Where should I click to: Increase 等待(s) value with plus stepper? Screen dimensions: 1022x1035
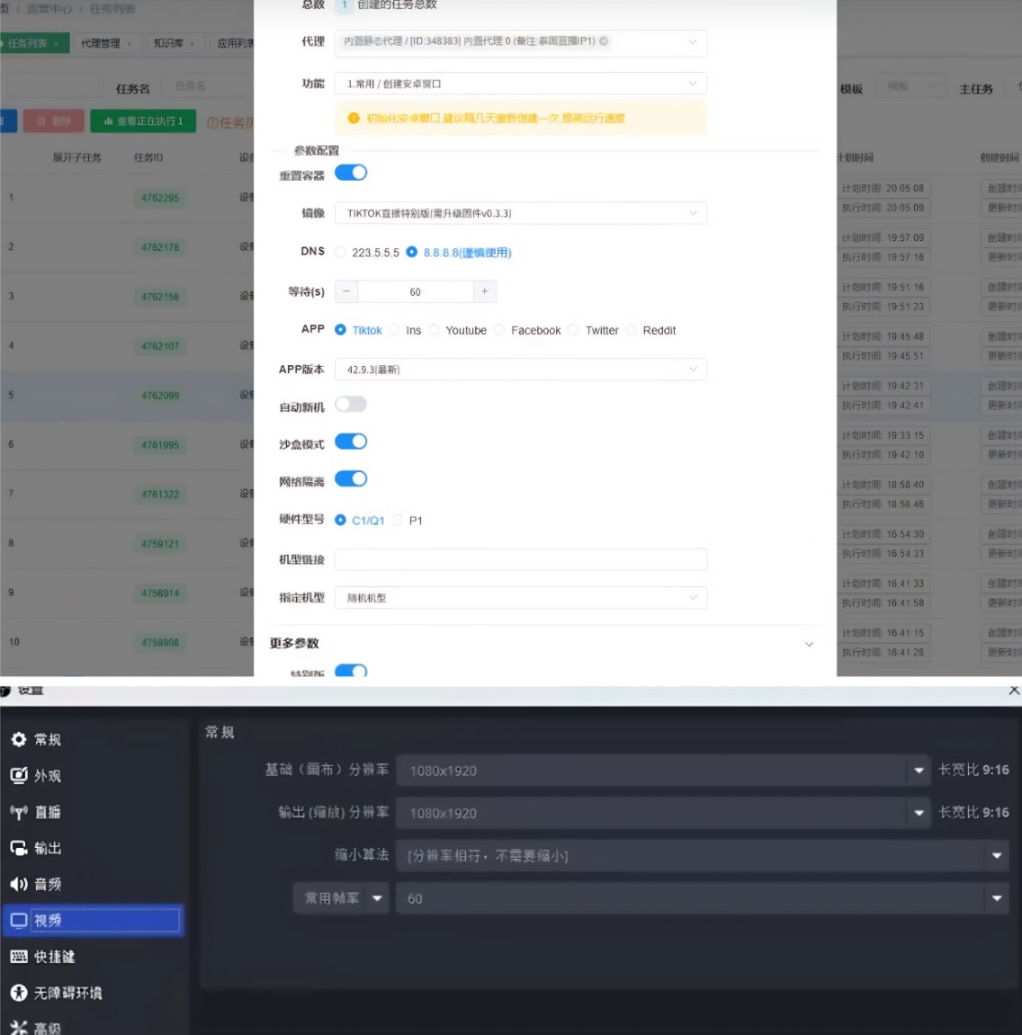[x=484, y=291]
